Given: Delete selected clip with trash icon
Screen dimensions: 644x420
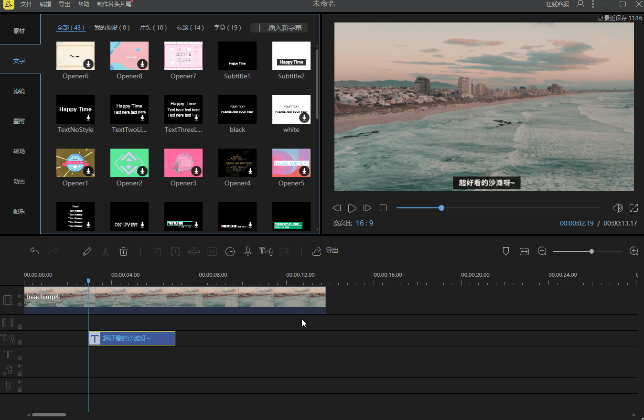Looking at the screenshot, I should (123, 251).
